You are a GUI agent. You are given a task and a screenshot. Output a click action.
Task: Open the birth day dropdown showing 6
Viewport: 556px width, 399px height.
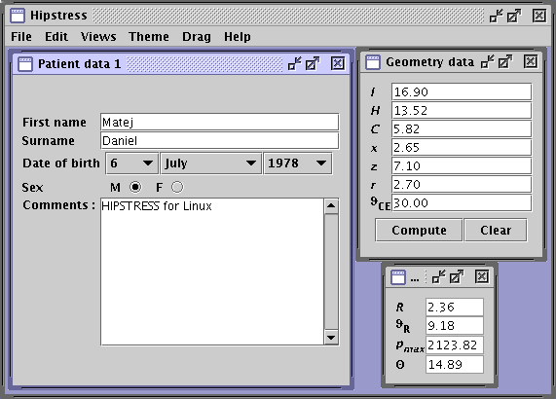coord(131,163)
